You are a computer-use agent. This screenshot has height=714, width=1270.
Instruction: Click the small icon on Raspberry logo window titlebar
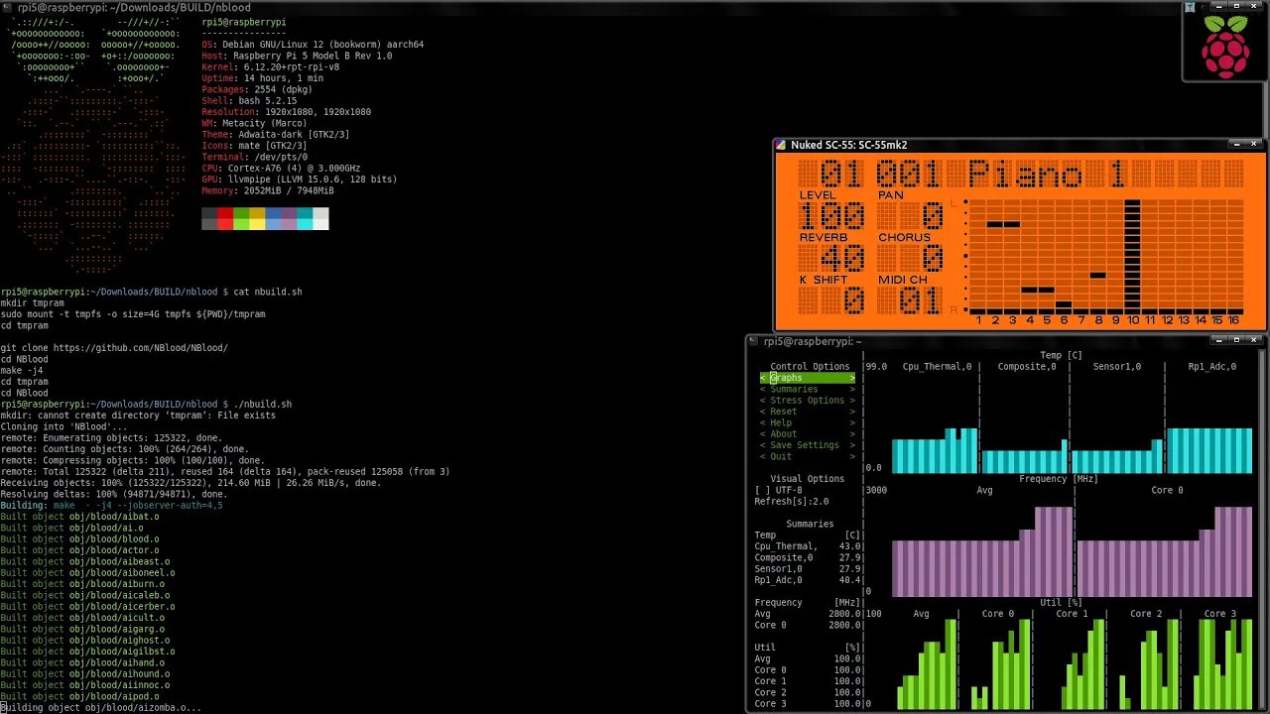[1190, 7]
